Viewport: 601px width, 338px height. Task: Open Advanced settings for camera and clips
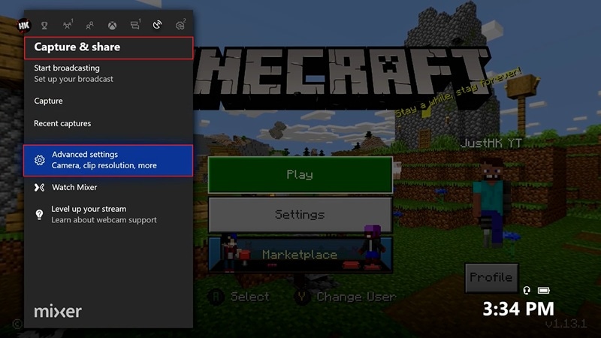click(108, 161)
